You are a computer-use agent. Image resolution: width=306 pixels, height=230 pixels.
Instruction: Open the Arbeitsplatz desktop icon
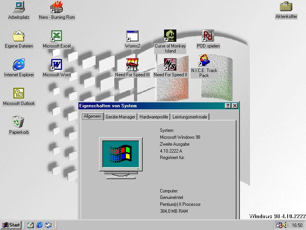point(19,7)
